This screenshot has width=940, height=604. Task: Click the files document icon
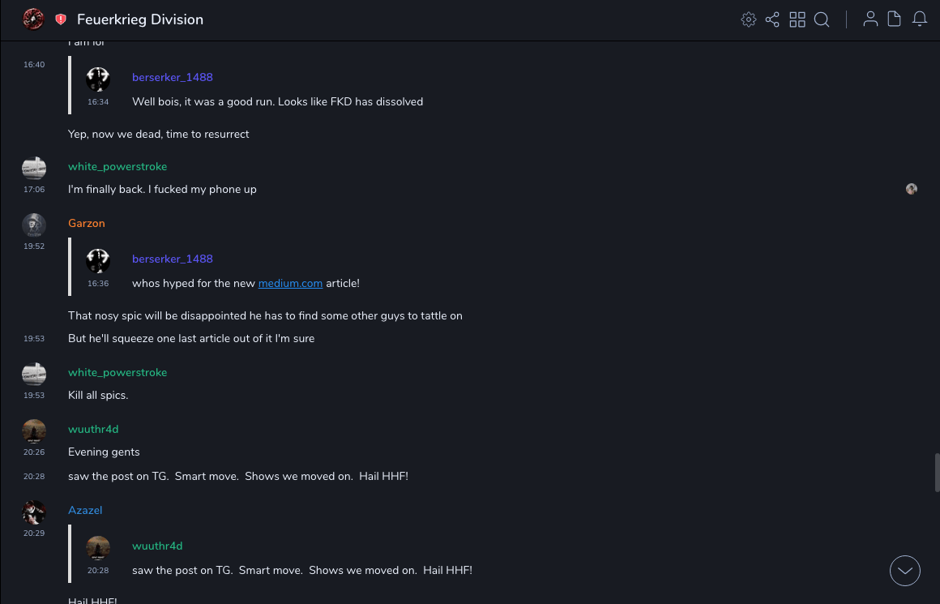(895, 19)
